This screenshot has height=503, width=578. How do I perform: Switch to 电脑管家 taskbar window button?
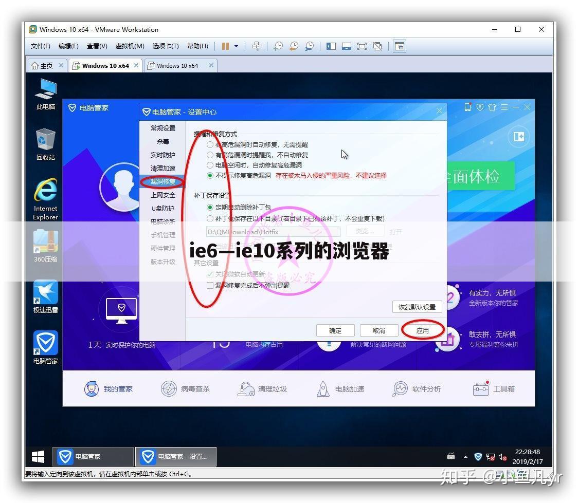coord(93,457)
